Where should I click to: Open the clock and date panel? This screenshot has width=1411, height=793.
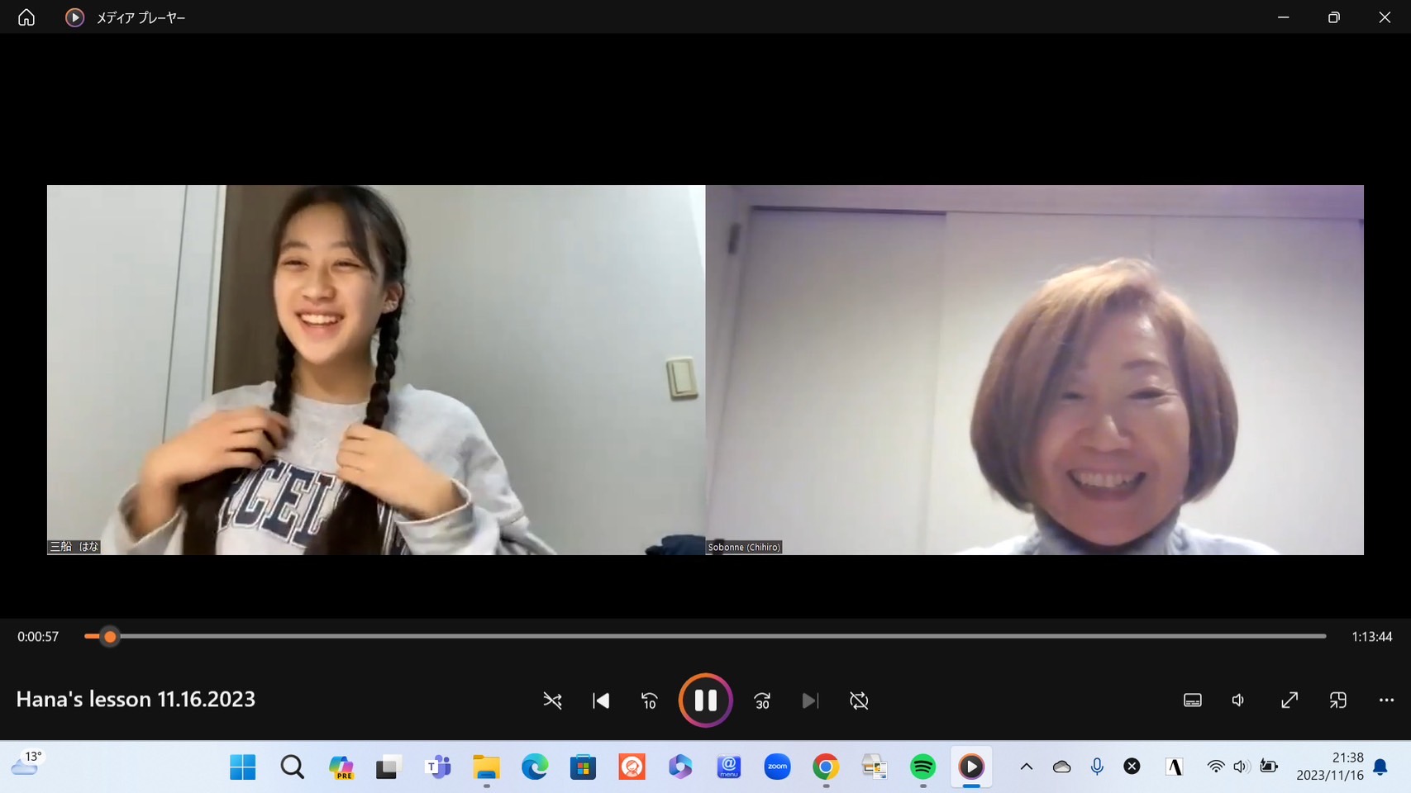[1329, 767]
